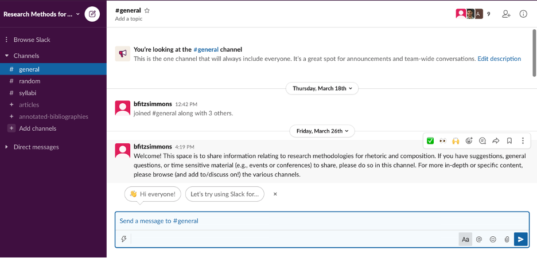Click the @ mention icon
The width and height of the screenshot is (537, 258).
point(479,239)
